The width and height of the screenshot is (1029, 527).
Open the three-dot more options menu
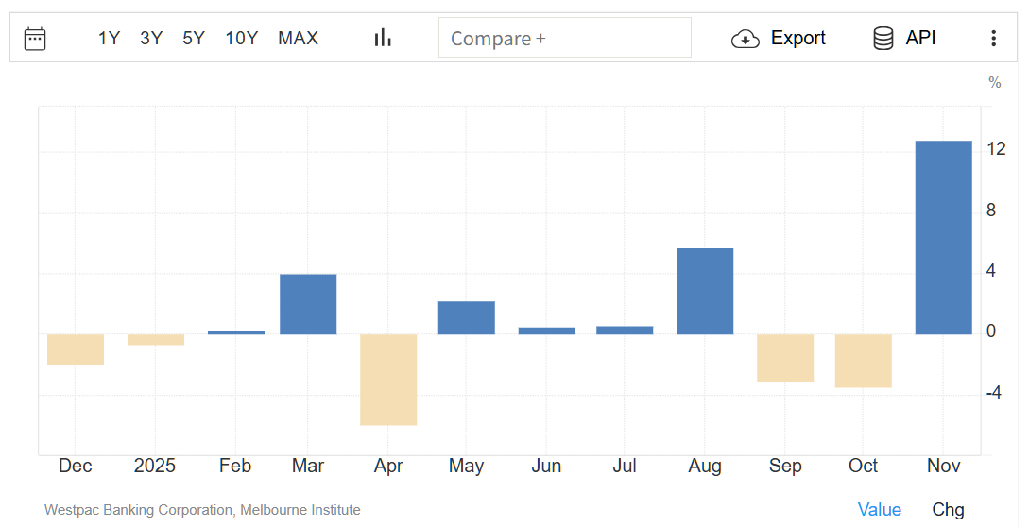point(993,39)
